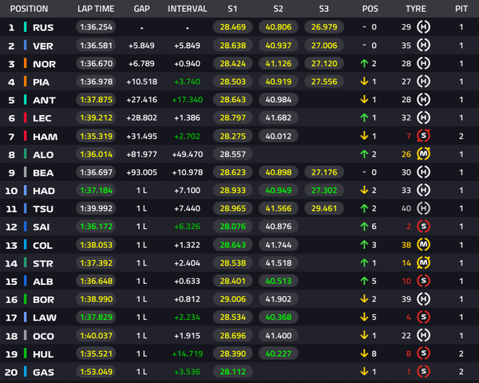Viewport: 479px width, 383px height.
Task: Click the soft tyre icon for GAS
Action: [x=423, y=371]
